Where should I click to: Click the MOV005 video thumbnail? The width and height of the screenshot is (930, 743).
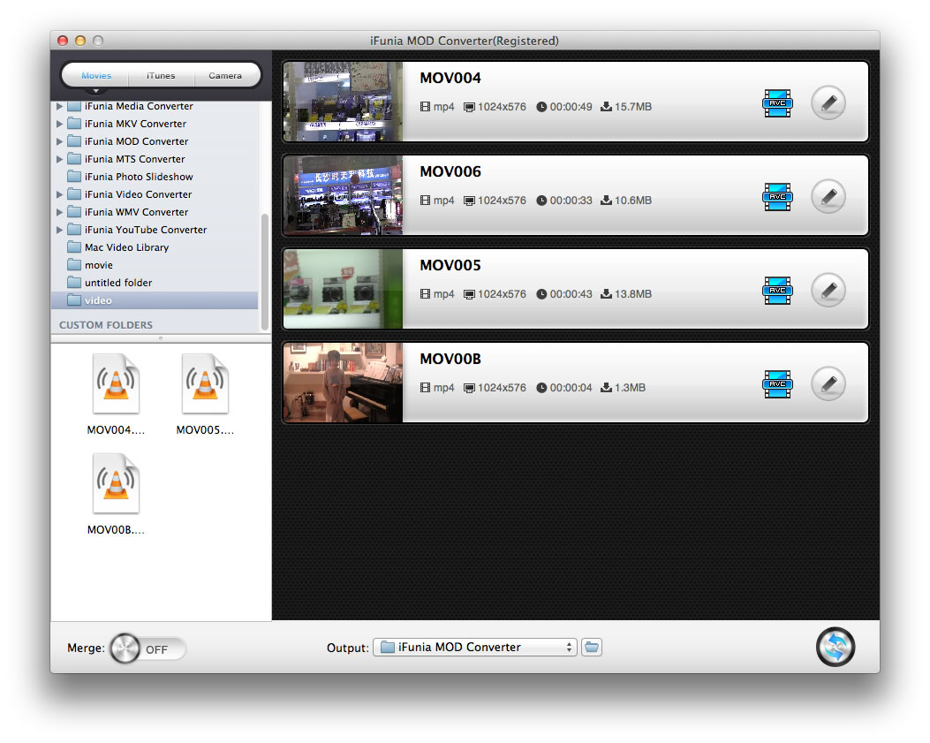(x=343, y=289)
